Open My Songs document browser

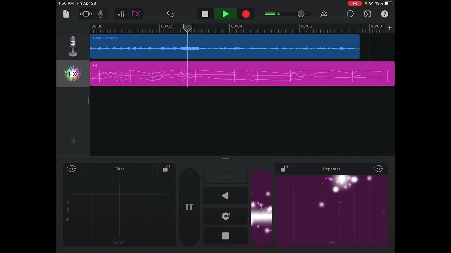(66, 14)
